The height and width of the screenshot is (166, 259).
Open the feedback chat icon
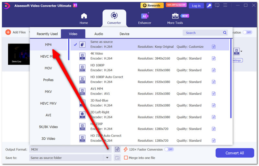click(217, 5)
